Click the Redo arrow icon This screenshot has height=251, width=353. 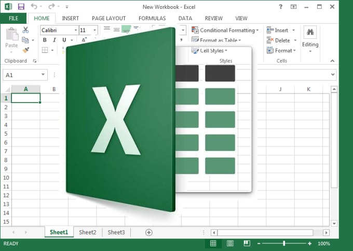point(51,6)
